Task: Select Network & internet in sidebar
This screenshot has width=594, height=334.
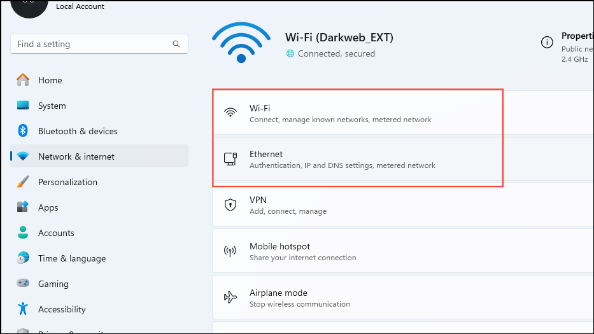Action: click(99, 156)
